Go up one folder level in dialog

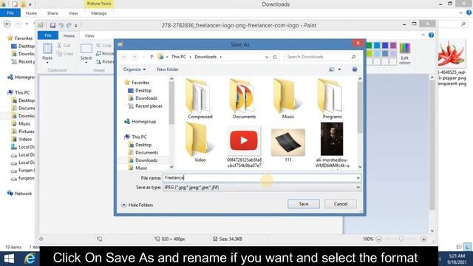pos(152,57)
